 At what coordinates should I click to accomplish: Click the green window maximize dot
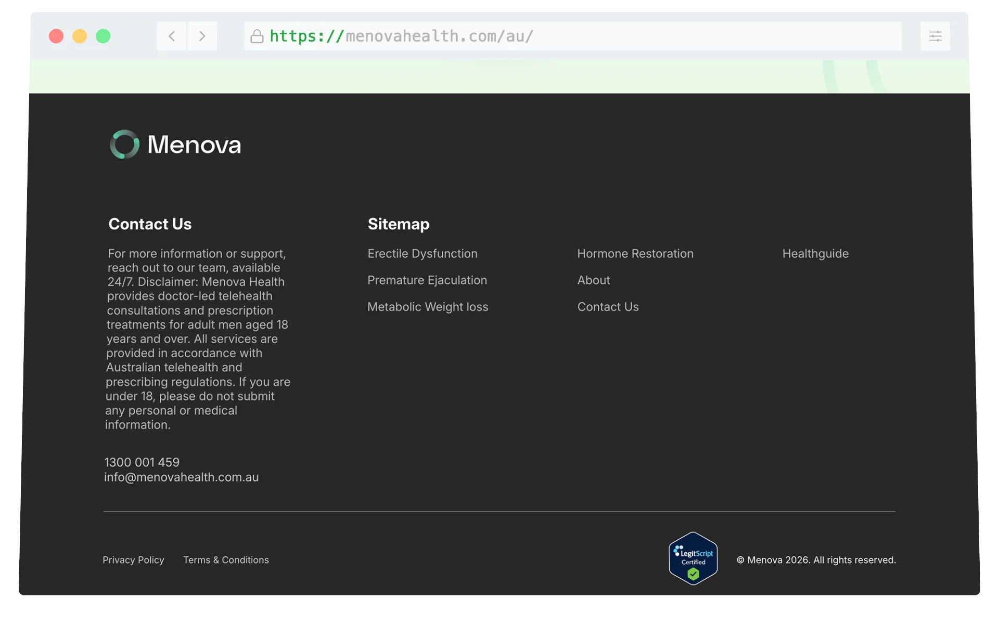(x=103, y=36)
